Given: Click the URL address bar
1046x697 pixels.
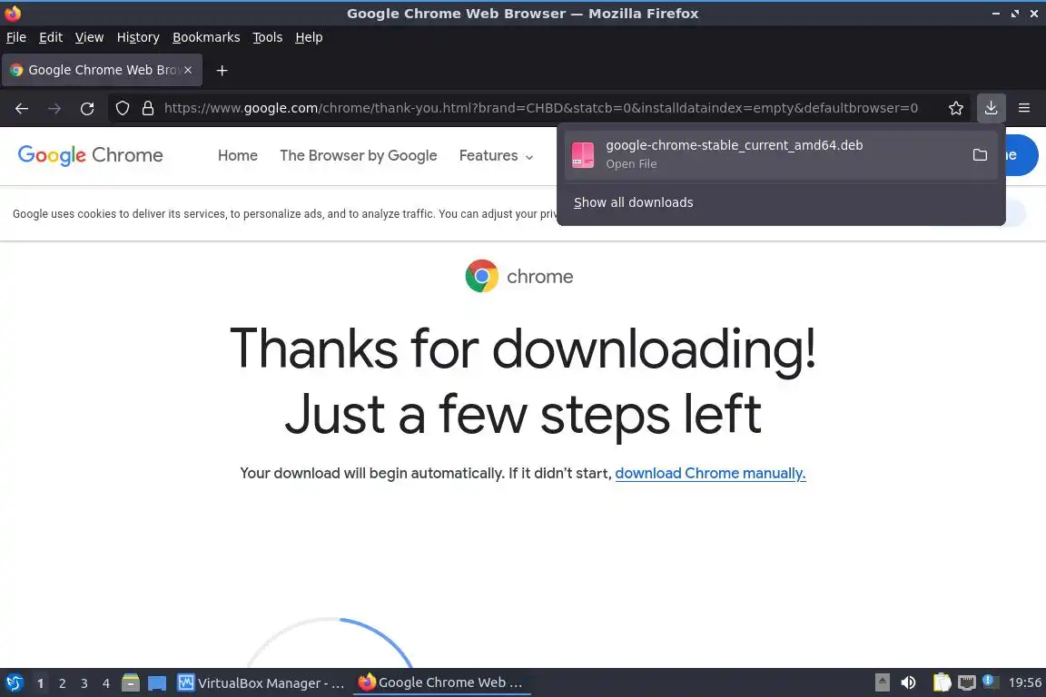Looking at the screenshot, I should (x=540, y=108).
